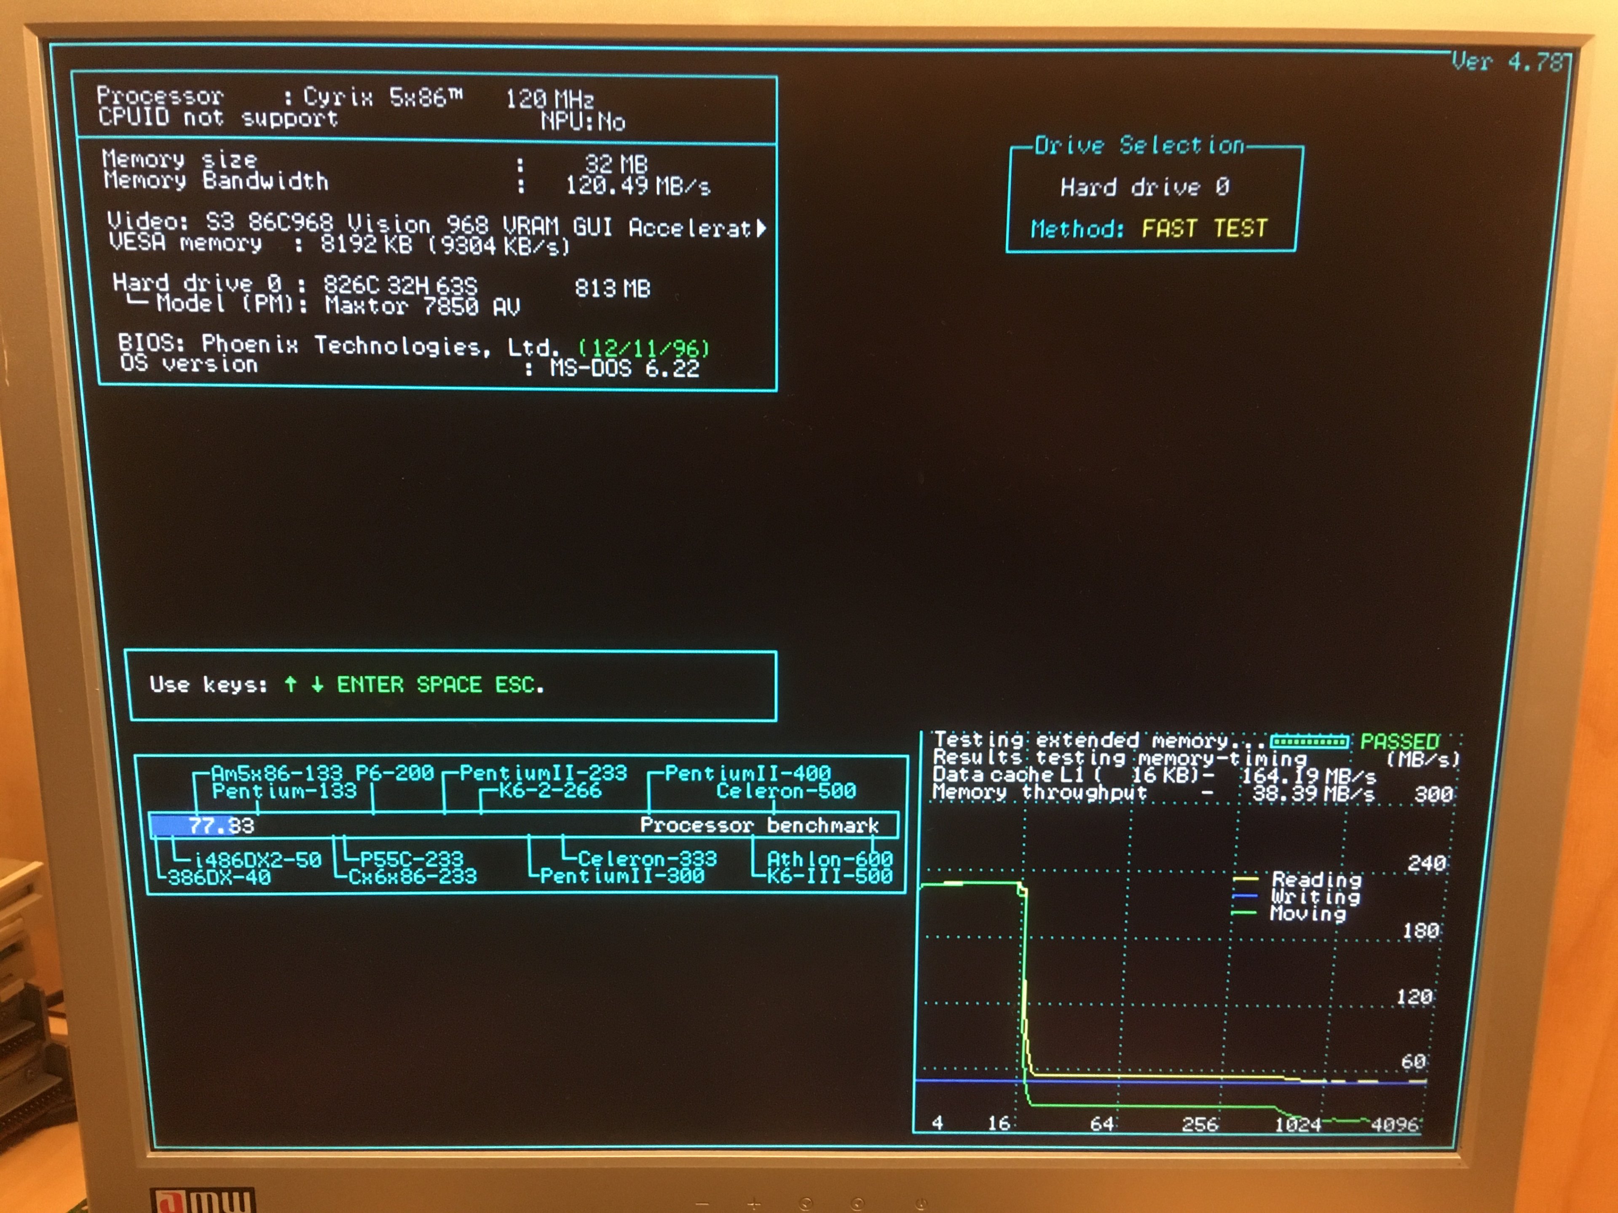The image size is (1618, 1213).
Task: Click the SPACE key label
Action: click(x=448, y=684)
